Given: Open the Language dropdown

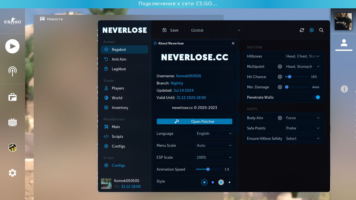Looking at the screenshot, I should pos(214,134).
